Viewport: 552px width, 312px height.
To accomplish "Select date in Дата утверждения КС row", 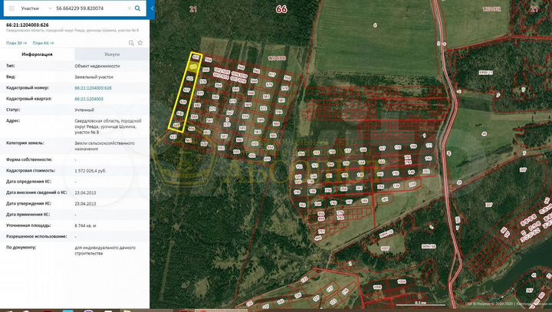I will 85,204.
